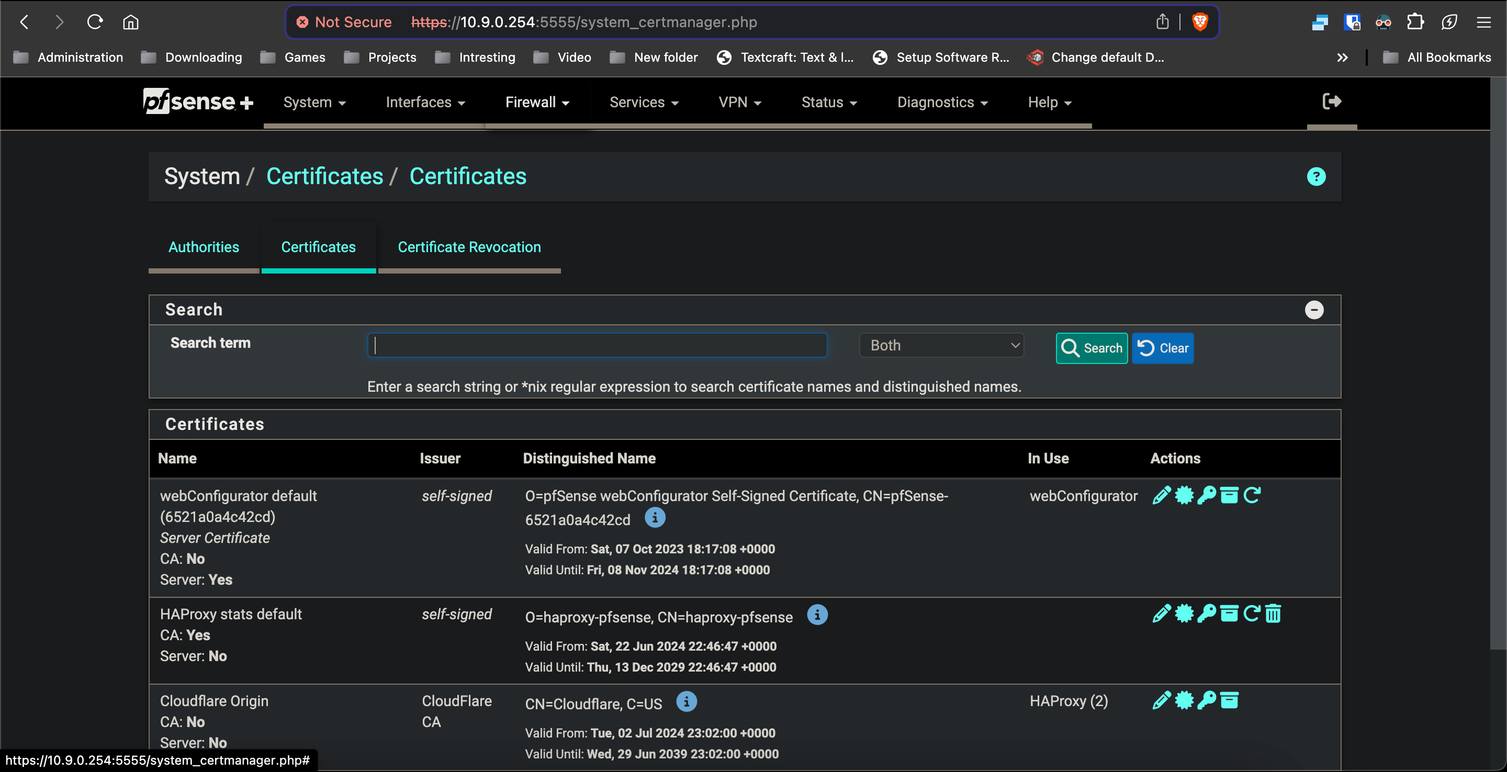Image resolution: width=1507 pixels, height=772 pixels.
Task: Edit the webConfigurator default certificate (pencil icon)
Action: pos(1161,495)
